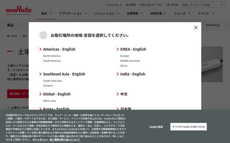
Task: Click red arrow next to EMEA - English
Action: coord(118,49)
